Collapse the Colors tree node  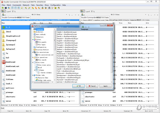pos(33,40)
